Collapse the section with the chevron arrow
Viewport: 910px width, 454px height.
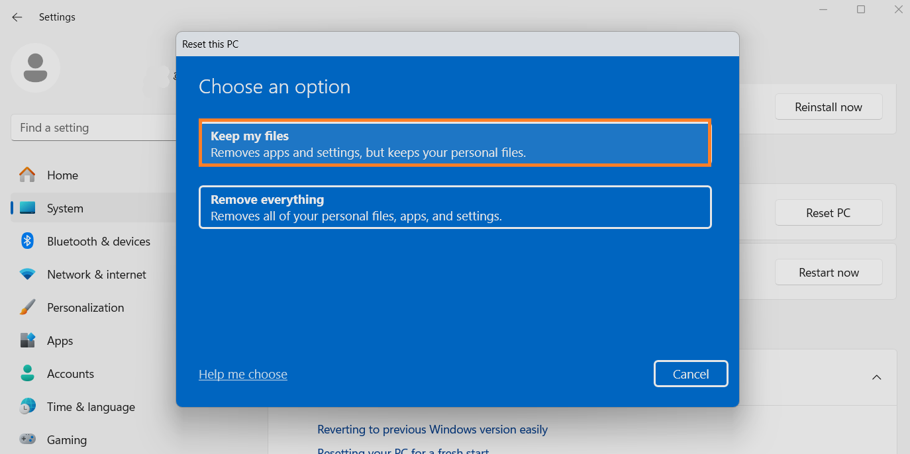tap(876, 377)
